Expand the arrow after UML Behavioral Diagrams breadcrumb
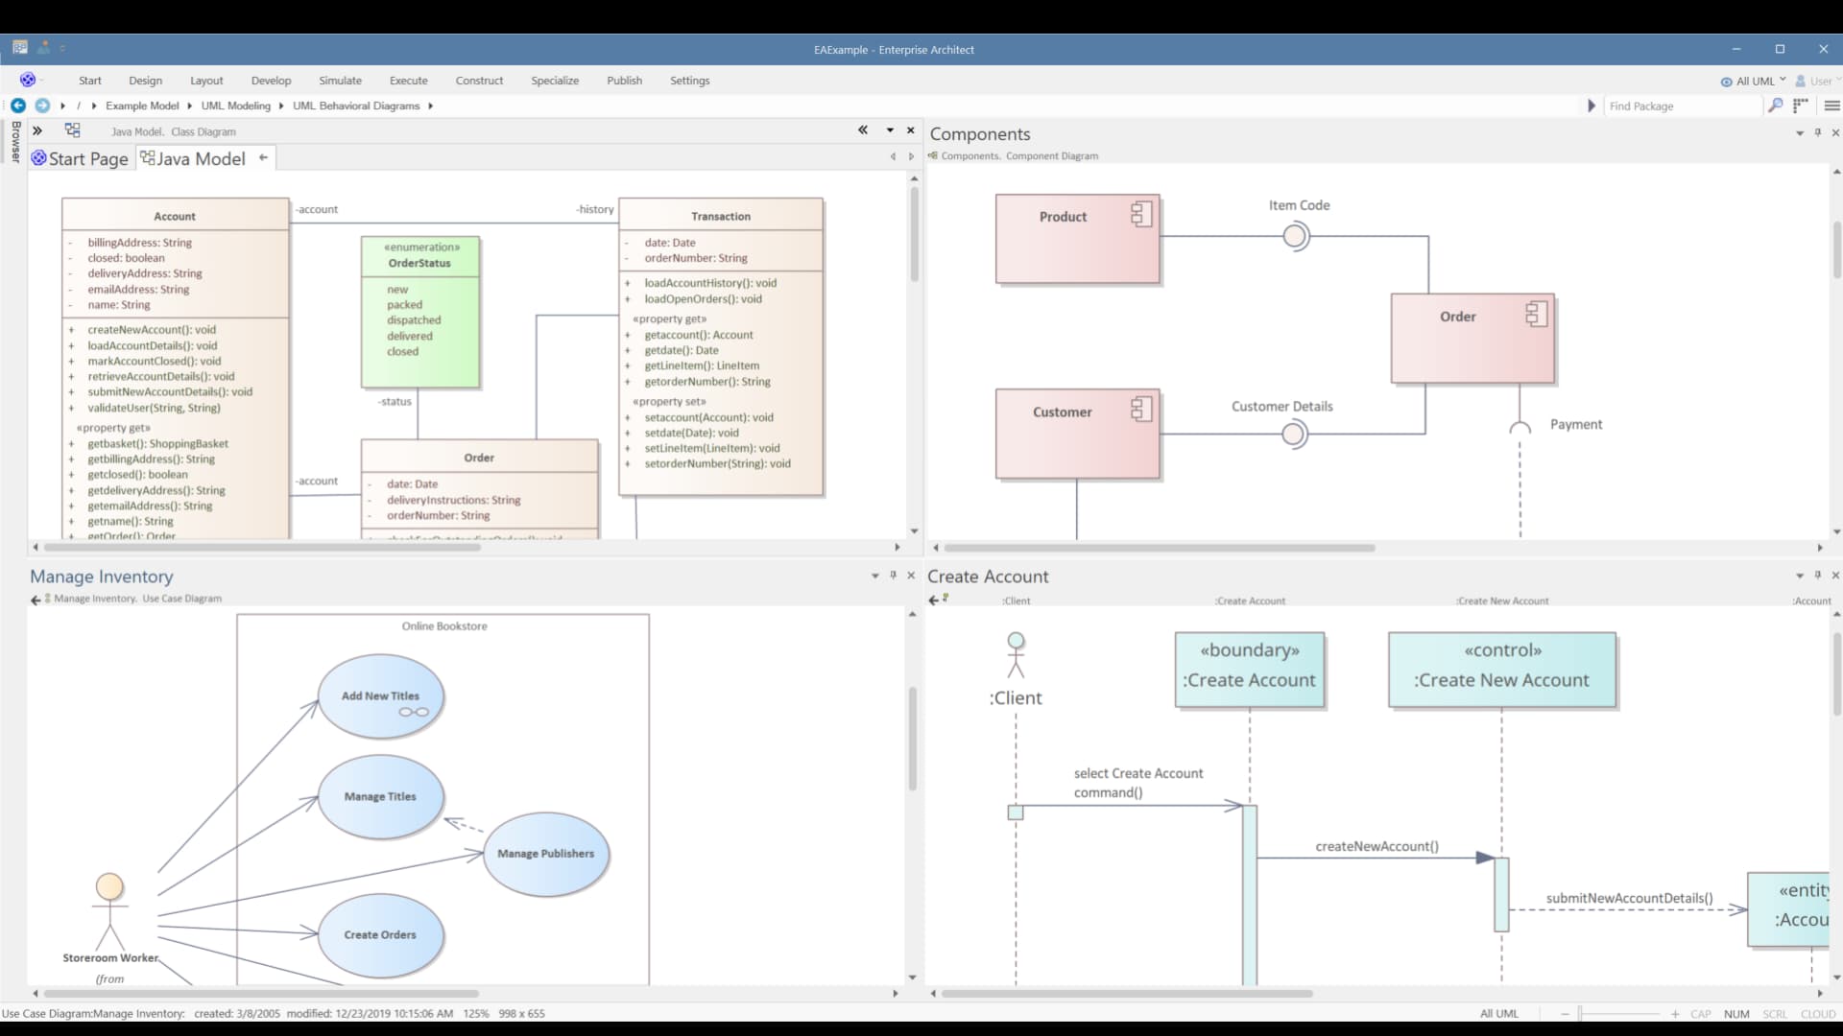This screenshot has height=1036, width=1843. 430,106
